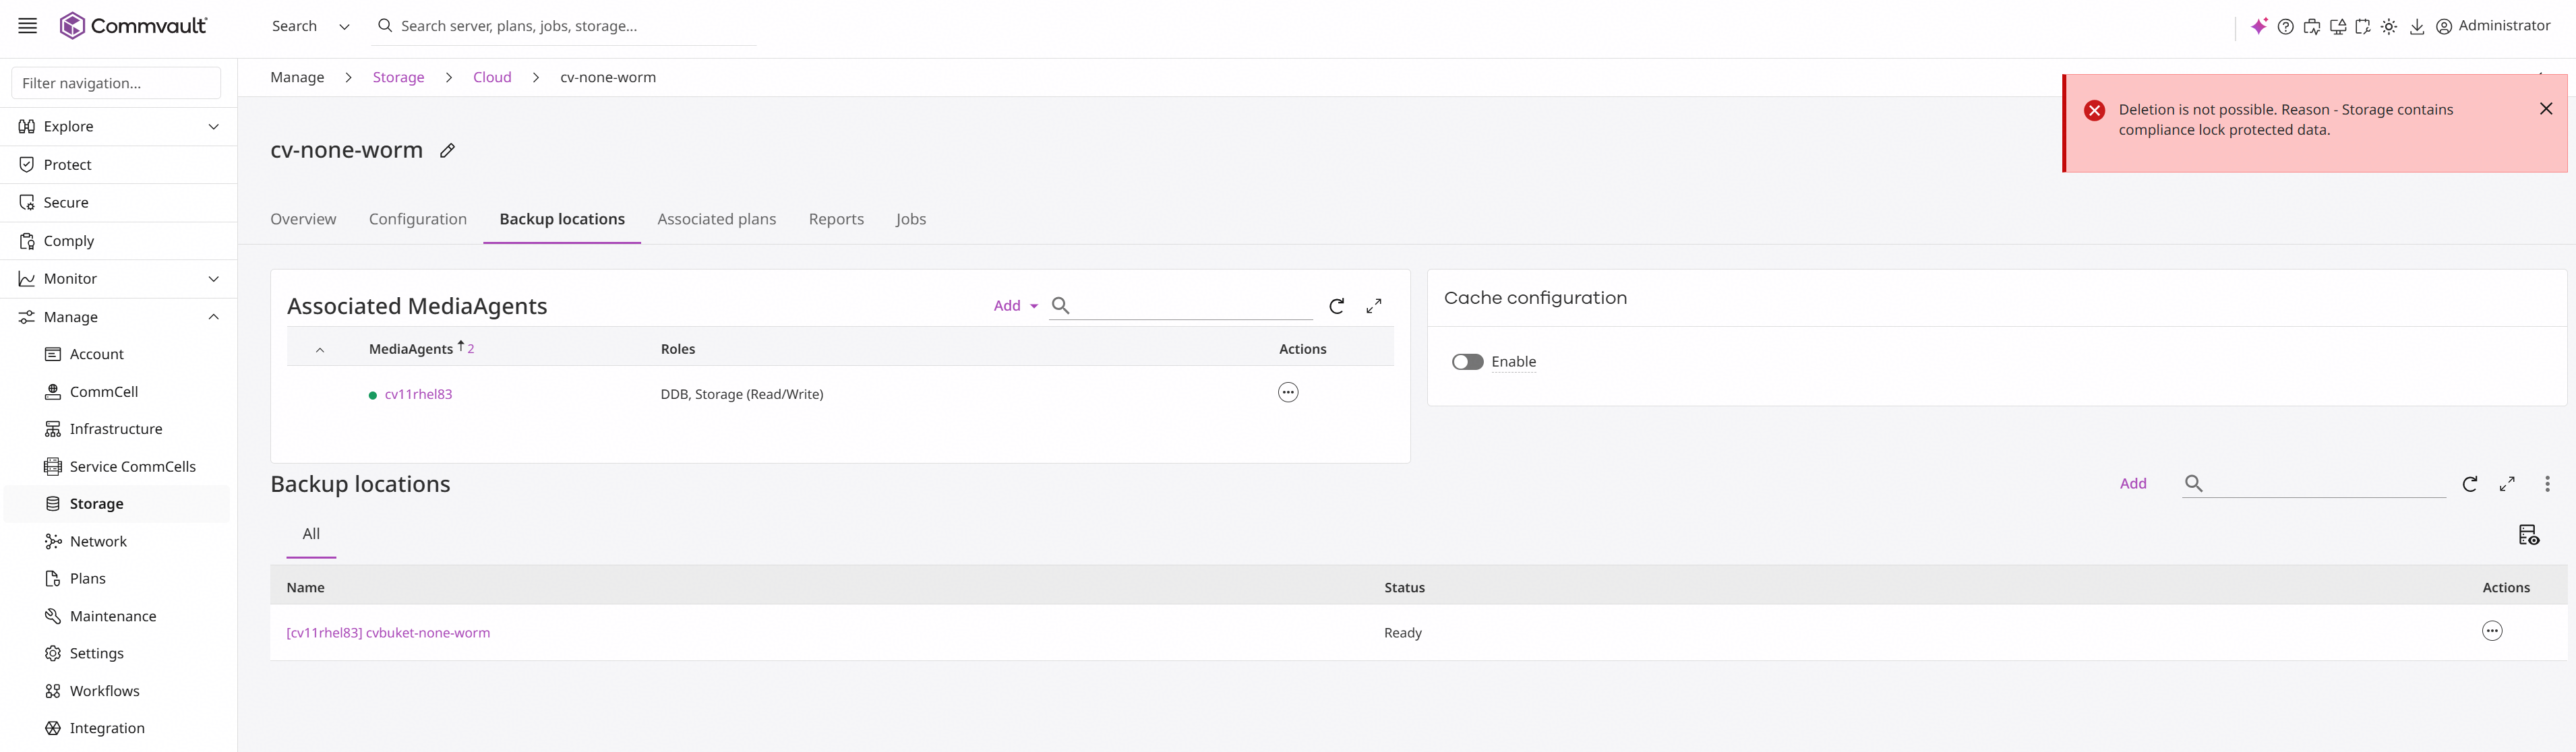Open the Add dropdown in Associated MediaAgents
Image resolution: width=2576 pixels, height=752 pixels.
pyautogui.click(x=1015, y=306)
